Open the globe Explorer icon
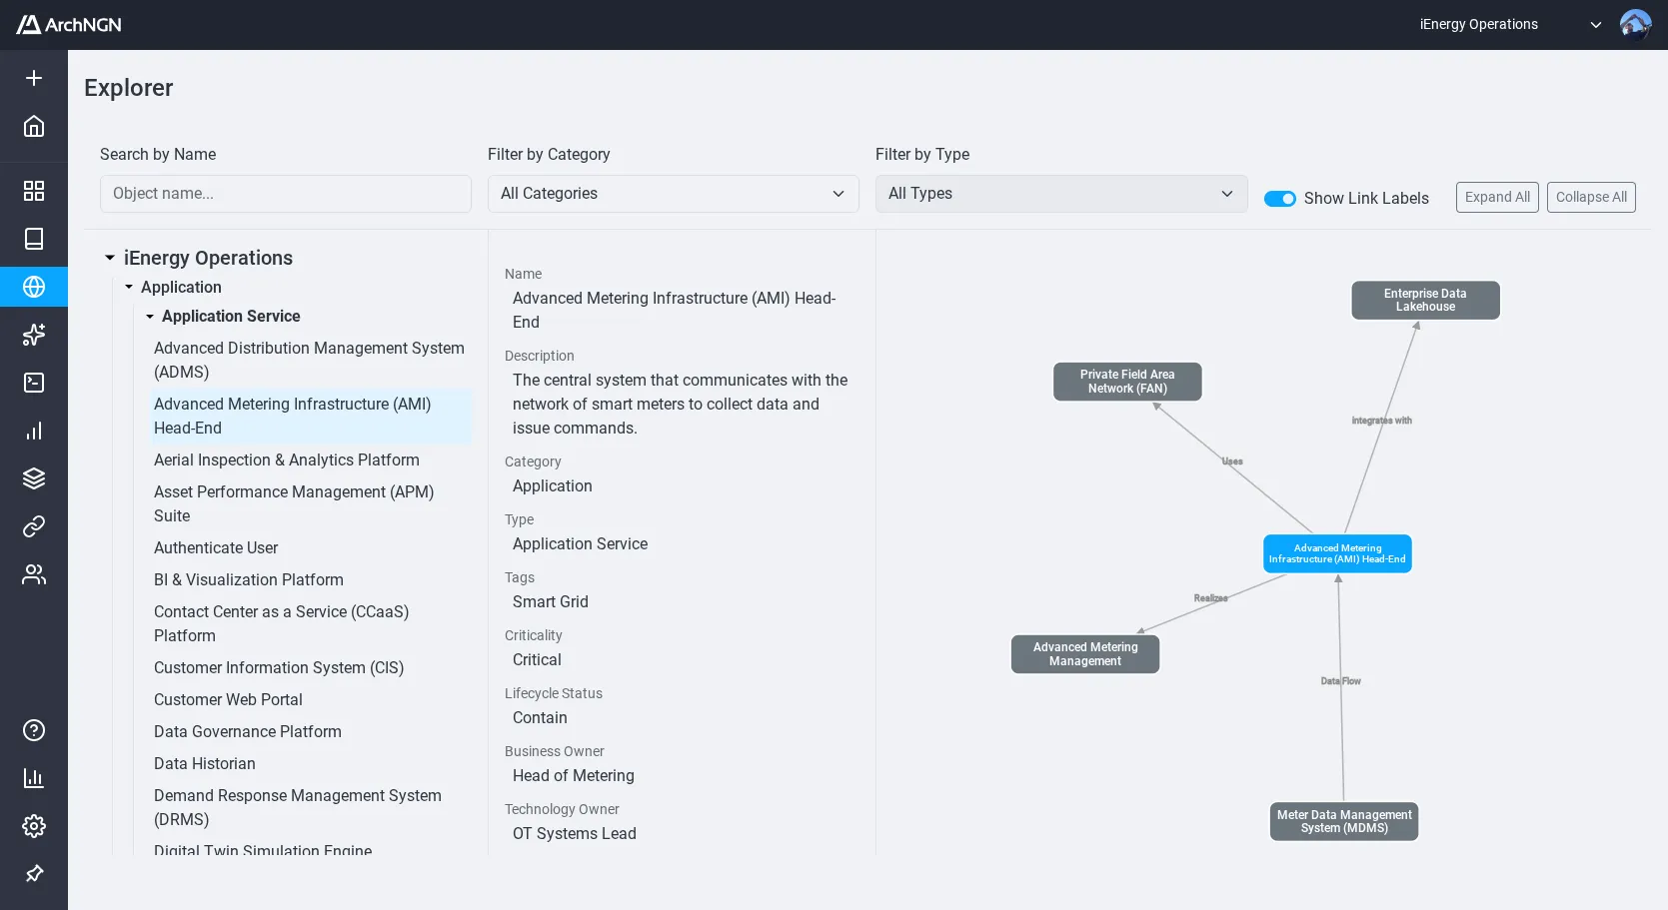 point(34,287)
